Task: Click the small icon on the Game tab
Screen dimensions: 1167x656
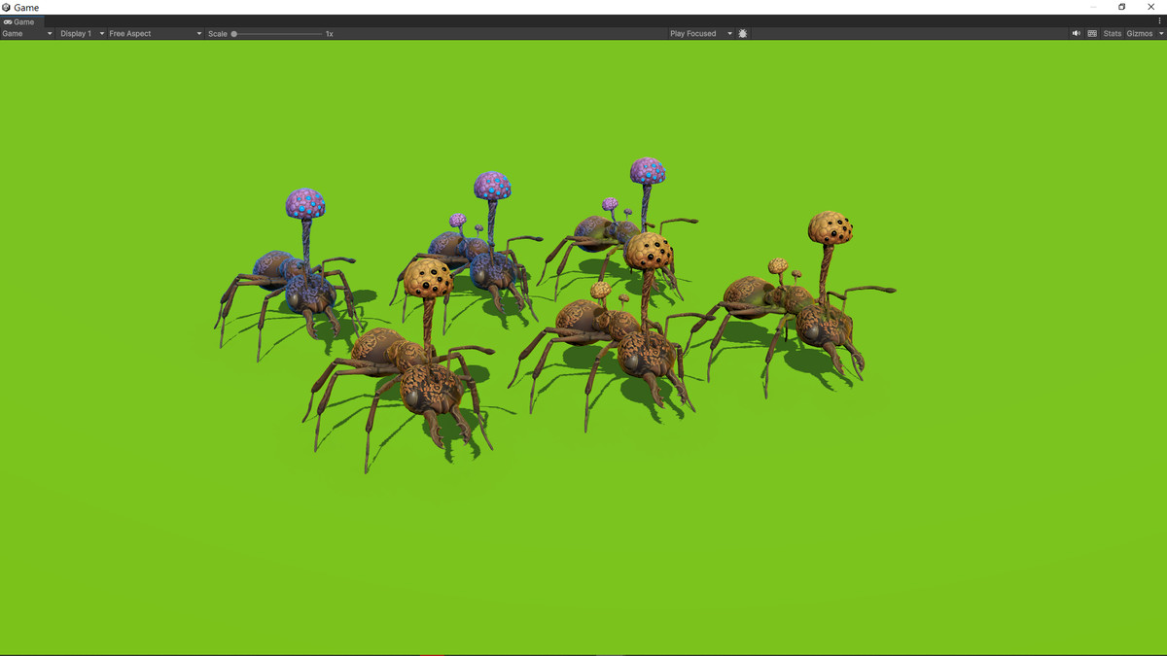Action: point(7,21)
